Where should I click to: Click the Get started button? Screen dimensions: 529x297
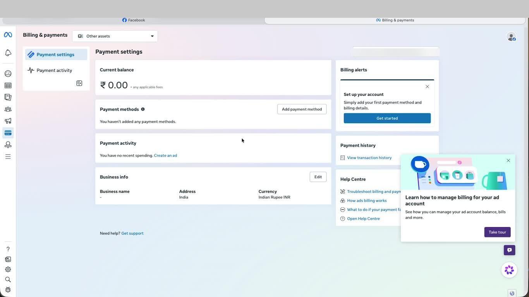click(x=387, y=118)
